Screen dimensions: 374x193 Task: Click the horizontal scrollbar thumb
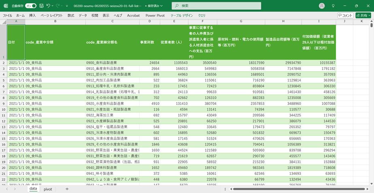(x=299, y=189)
